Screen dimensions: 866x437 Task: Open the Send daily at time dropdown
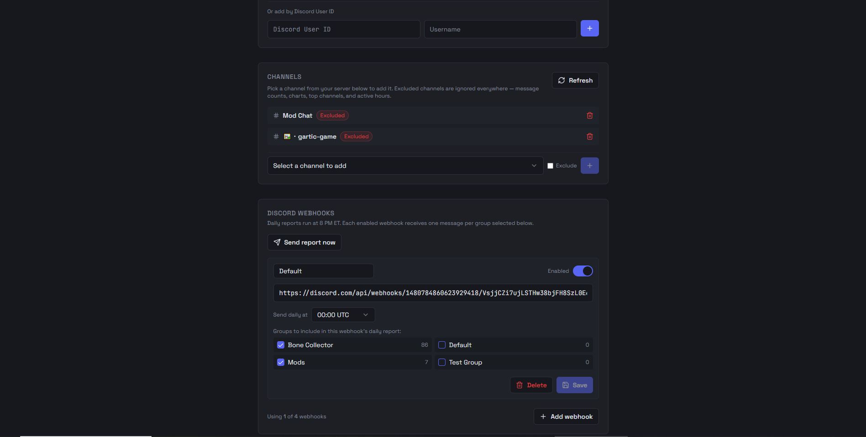343,315
